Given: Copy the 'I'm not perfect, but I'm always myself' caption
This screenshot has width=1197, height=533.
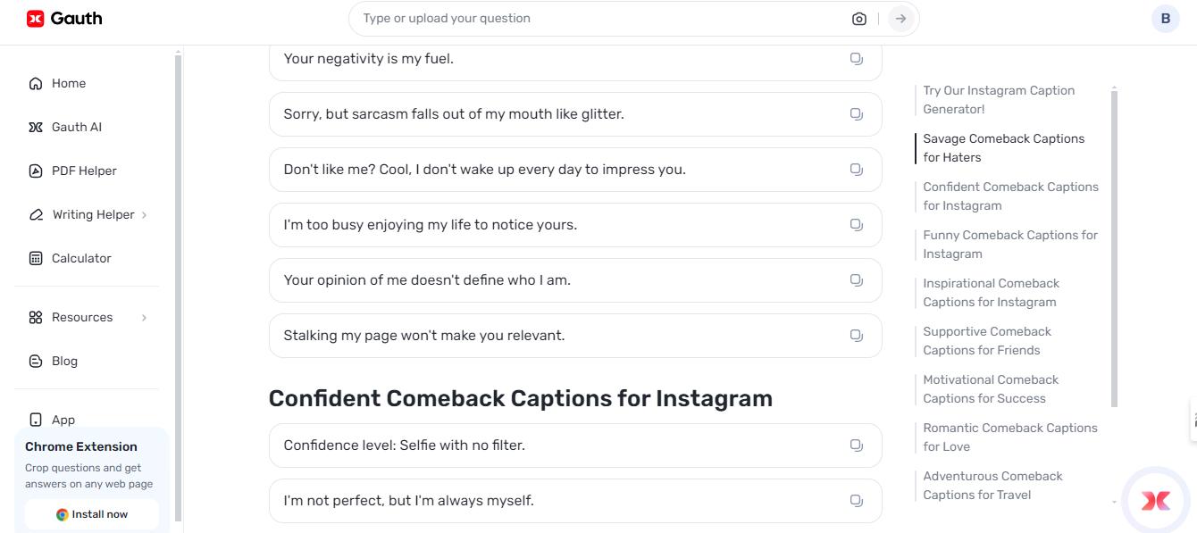Looking at the screenshot, I should [x=856, y=500].
